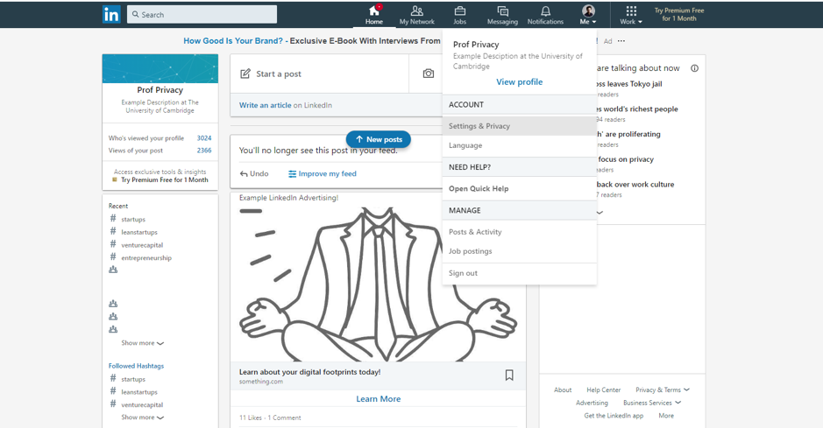
Task: Click the Help Center footer link
Action: click(603, 389)
